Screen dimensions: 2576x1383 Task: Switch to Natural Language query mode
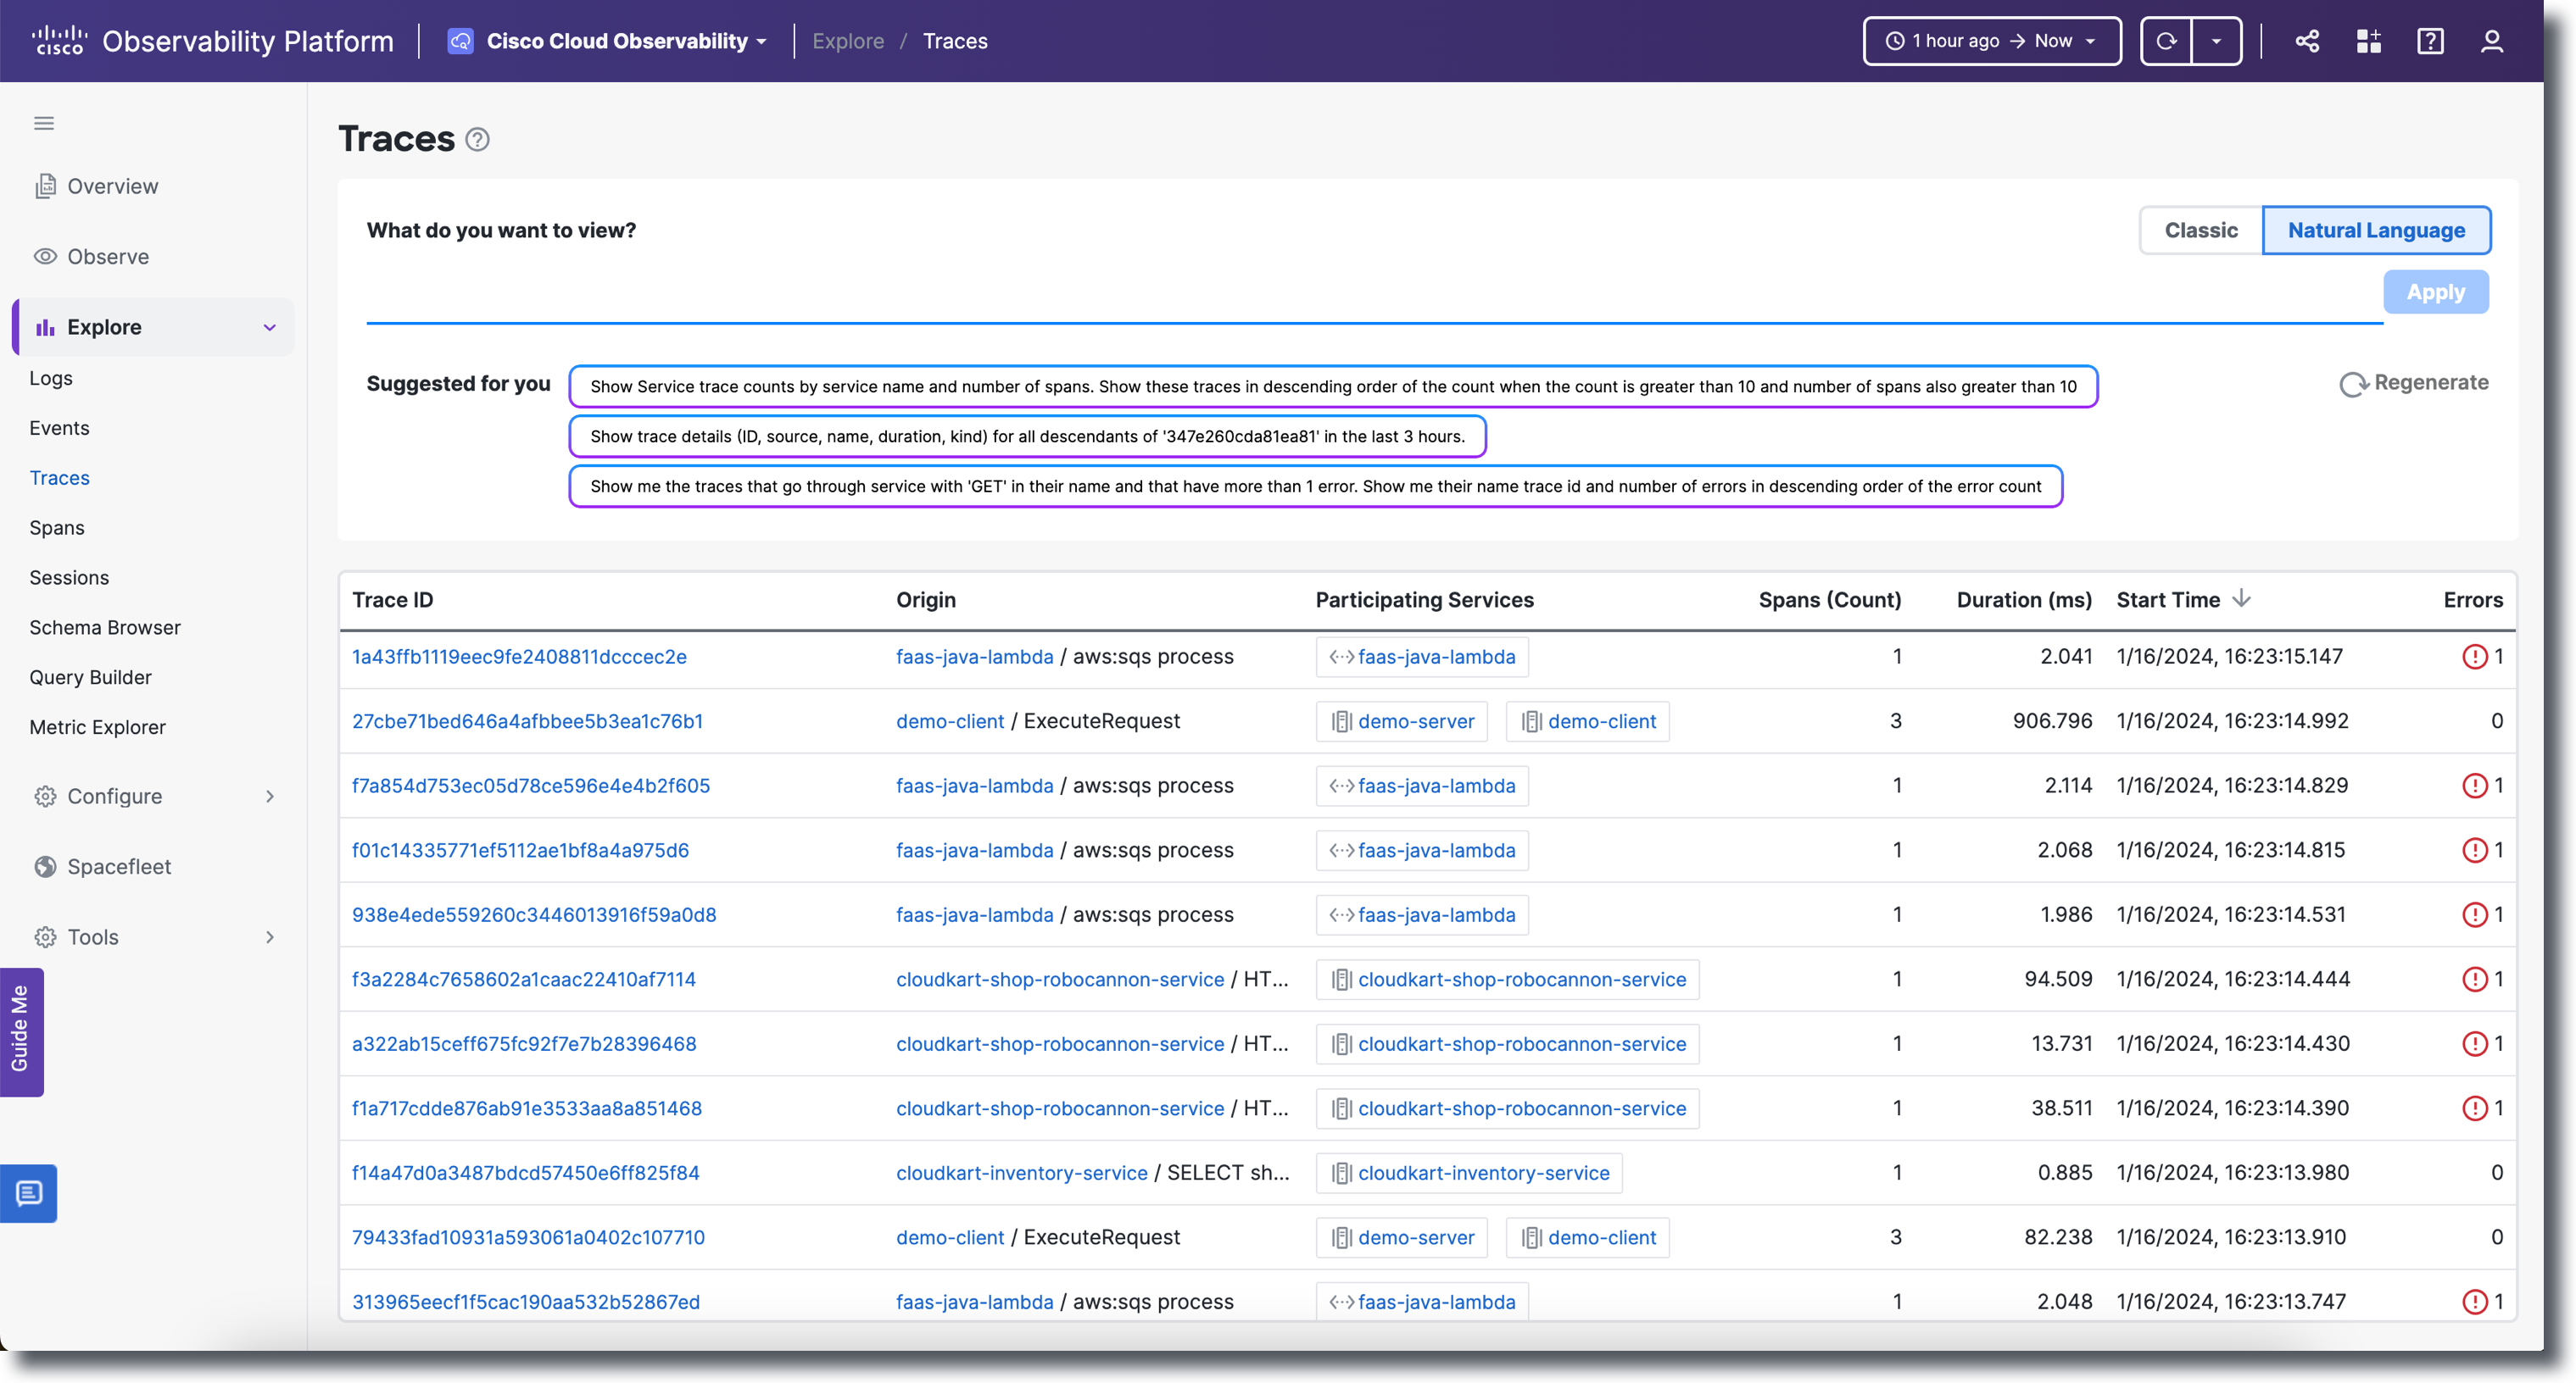pyautogui.click(x=2376, y=230)
